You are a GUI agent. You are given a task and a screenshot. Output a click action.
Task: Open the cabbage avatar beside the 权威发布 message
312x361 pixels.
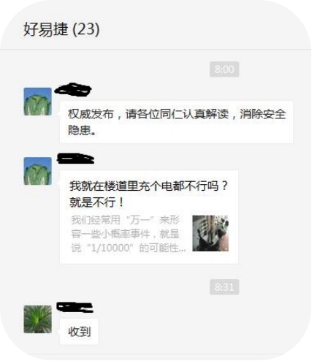coord(38,102)
